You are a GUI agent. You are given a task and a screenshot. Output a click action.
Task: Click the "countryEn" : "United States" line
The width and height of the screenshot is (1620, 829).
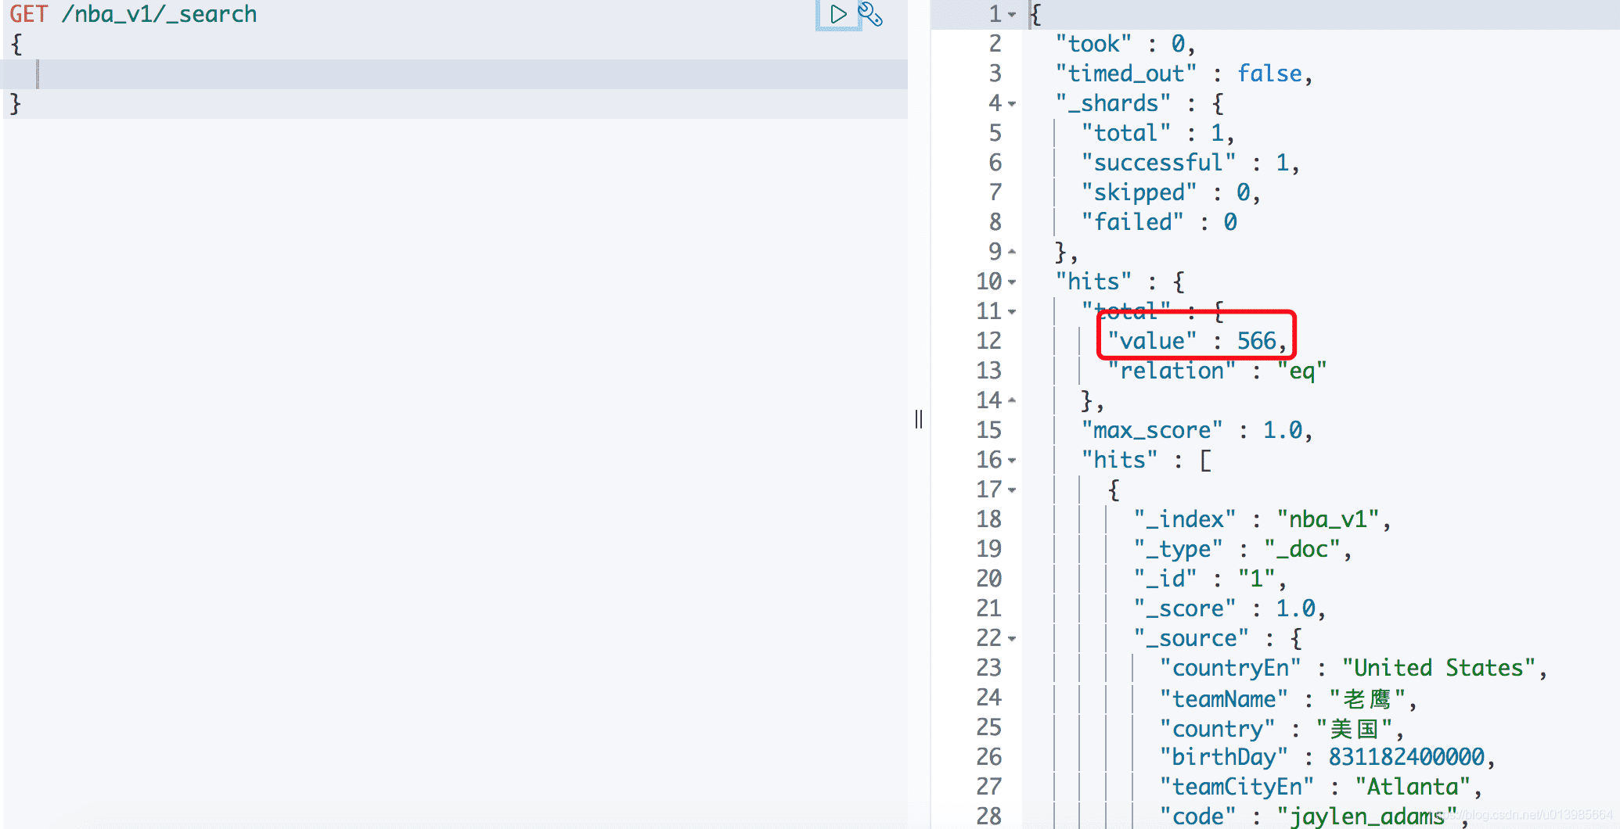point(1353,668)
